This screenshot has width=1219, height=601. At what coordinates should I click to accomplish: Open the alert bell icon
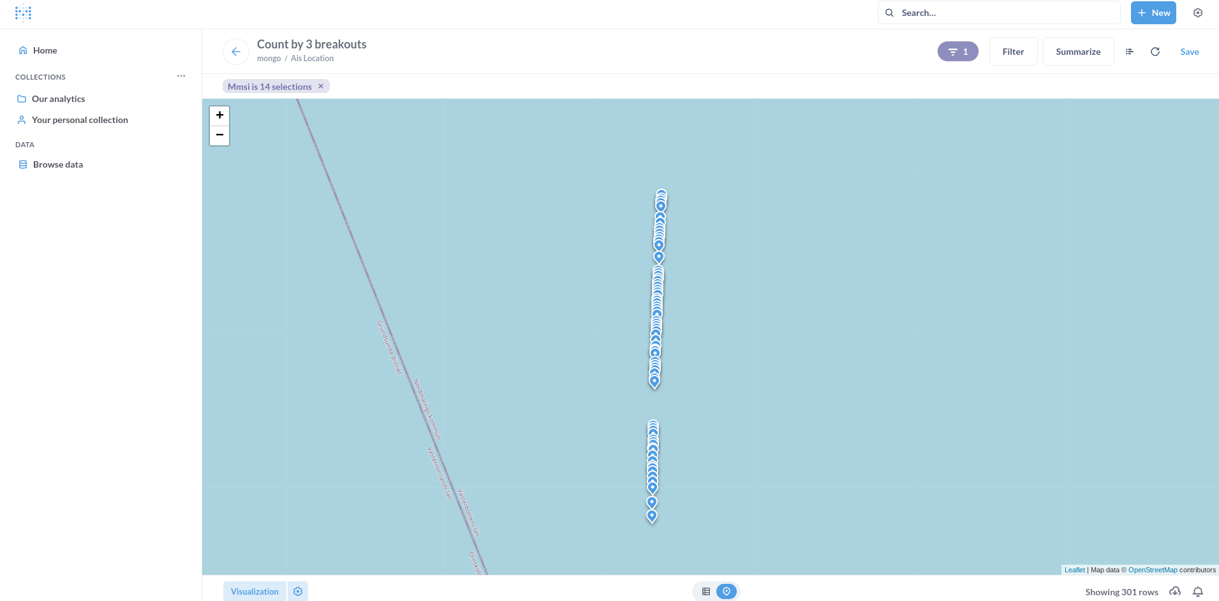(1198, 591)
